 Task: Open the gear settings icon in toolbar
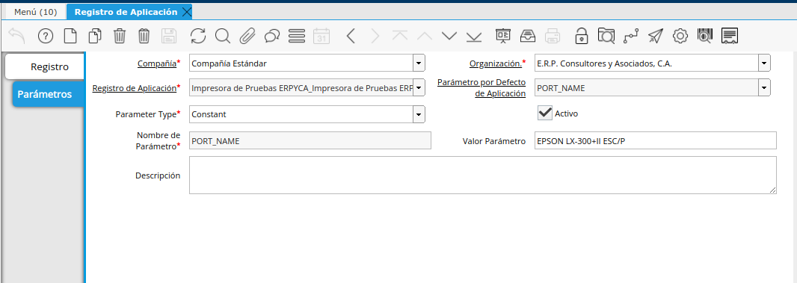680,36
